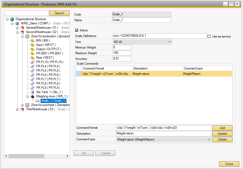Click the BIN location yellow icon
Image resolution: width=243 pixels, height=169 pixels.
(x=32, y=41)
